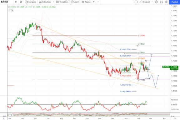Viewport: 180px width, 120px height.
Task: Expand the EwaveD layout dropdown
Action: click(152, 2)
